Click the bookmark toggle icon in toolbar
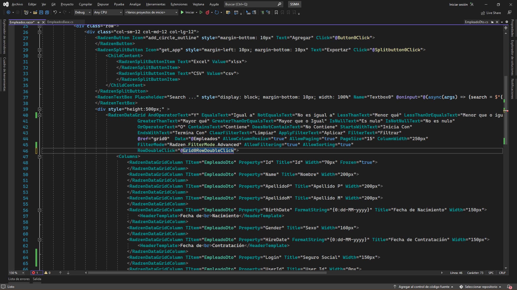Screen dimensions: 517x290 point(276,12)
